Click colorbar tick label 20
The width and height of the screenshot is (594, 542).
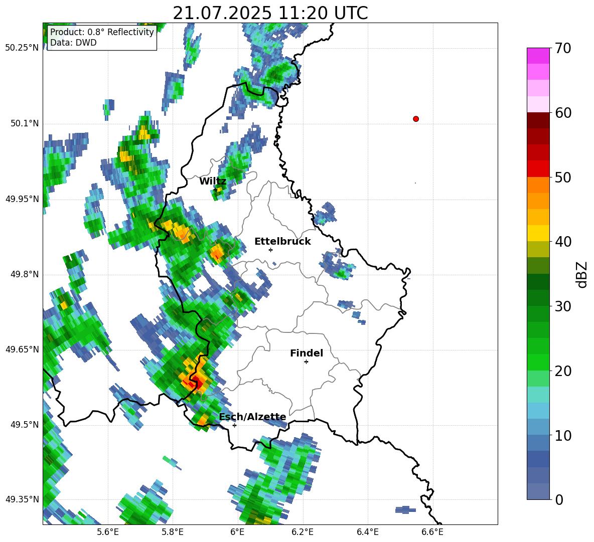tap(563, 371)
